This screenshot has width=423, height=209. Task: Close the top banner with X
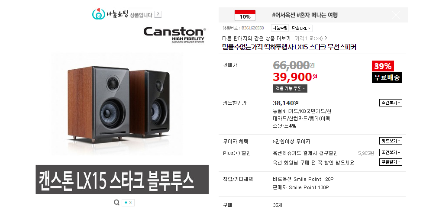click(x=396, y=15)
